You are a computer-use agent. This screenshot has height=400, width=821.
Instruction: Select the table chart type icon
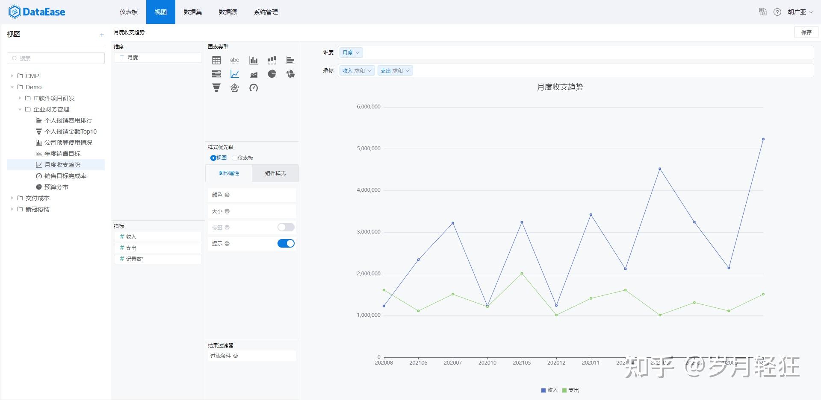point(216,60)
